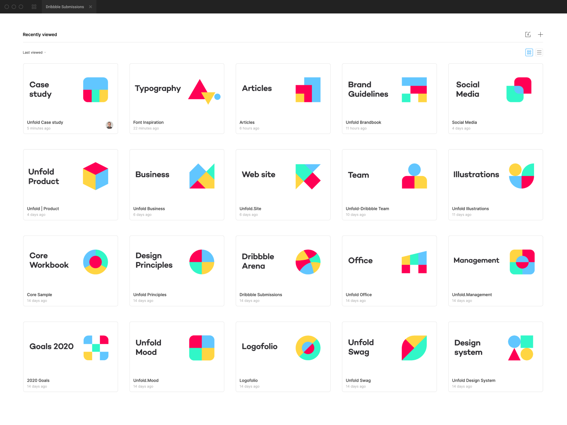Click the pie-chart icon on Design Principles card
Screen dimensions: 567x425
[x=202, y=262]
